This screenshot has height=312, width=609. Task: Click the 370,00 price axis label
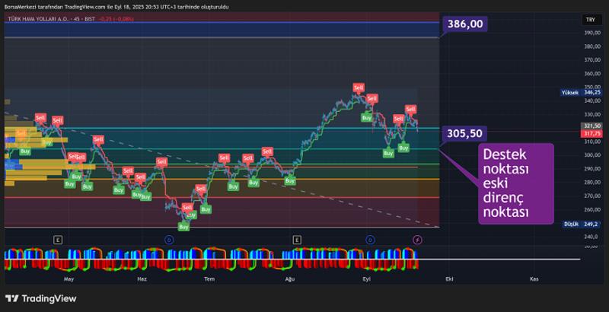pyautogui.click(x=592, y=60)
